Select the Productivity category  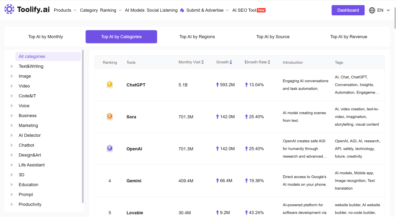pyautogui.click(x=30, y=205)
